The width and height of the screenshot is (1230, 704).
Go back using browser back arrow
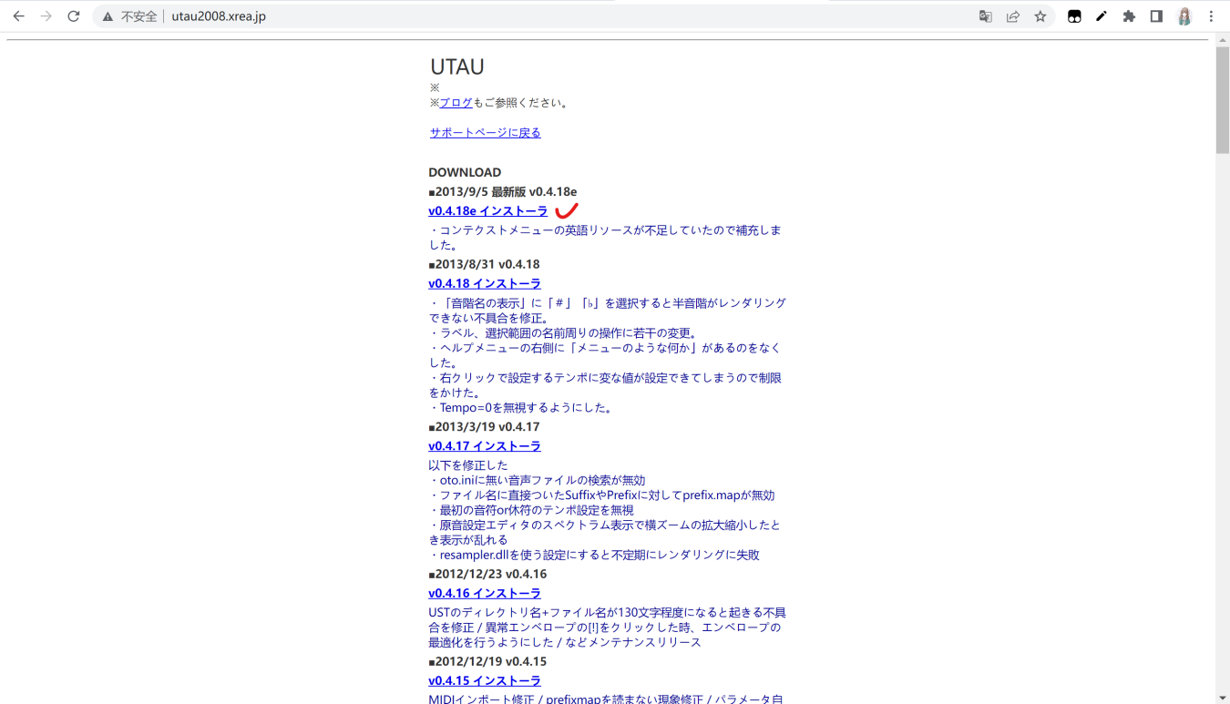[18, 16]
